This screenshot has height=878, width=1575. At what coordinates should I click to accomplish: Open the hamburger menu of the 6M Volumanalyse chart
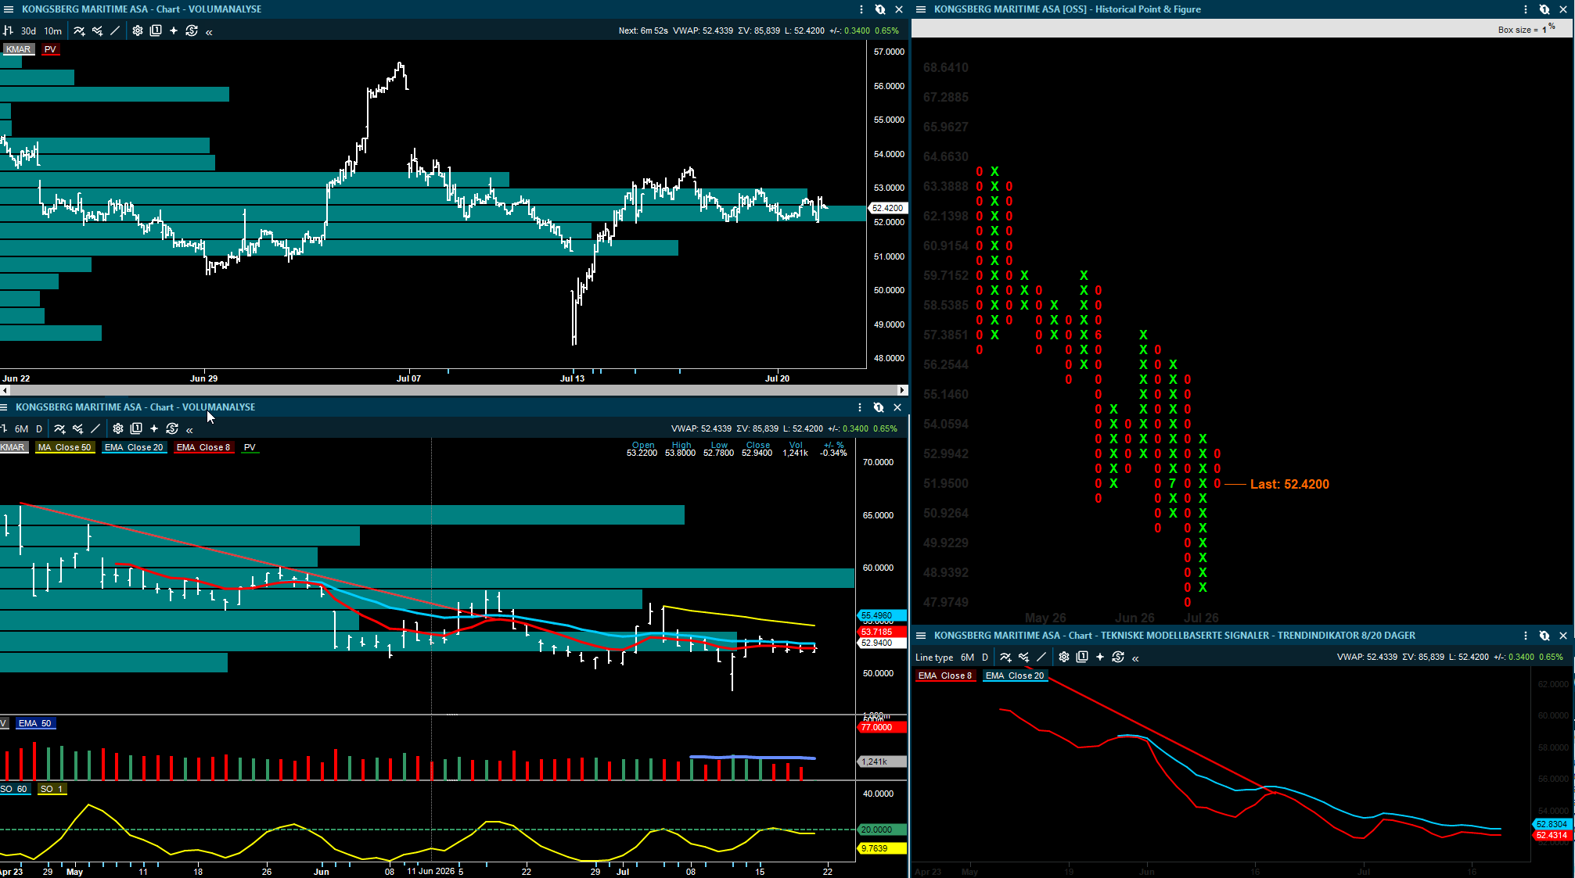click(4, 407)
